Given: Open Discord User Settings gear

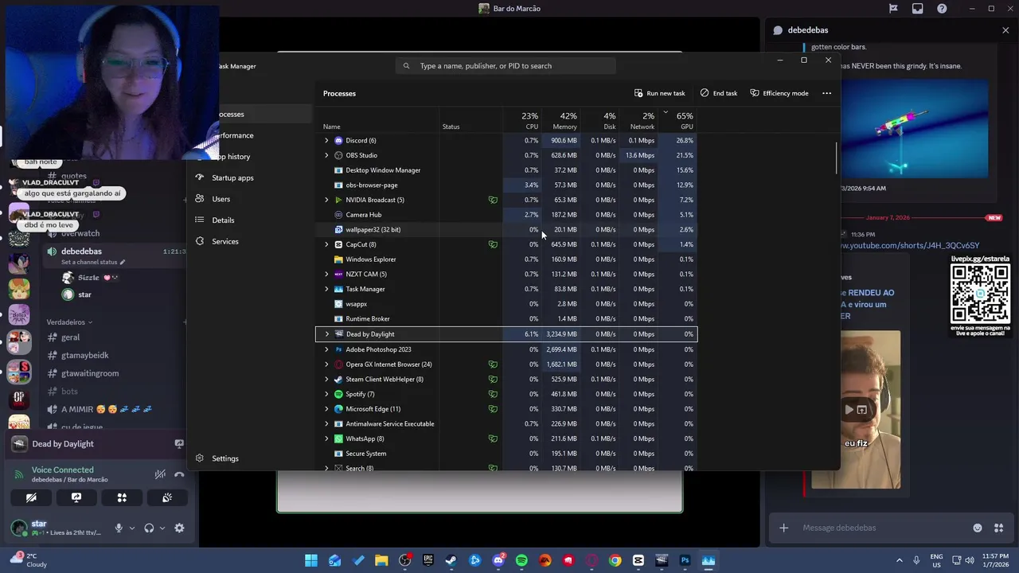Looking at the screenshot, I should pos(179,528).
